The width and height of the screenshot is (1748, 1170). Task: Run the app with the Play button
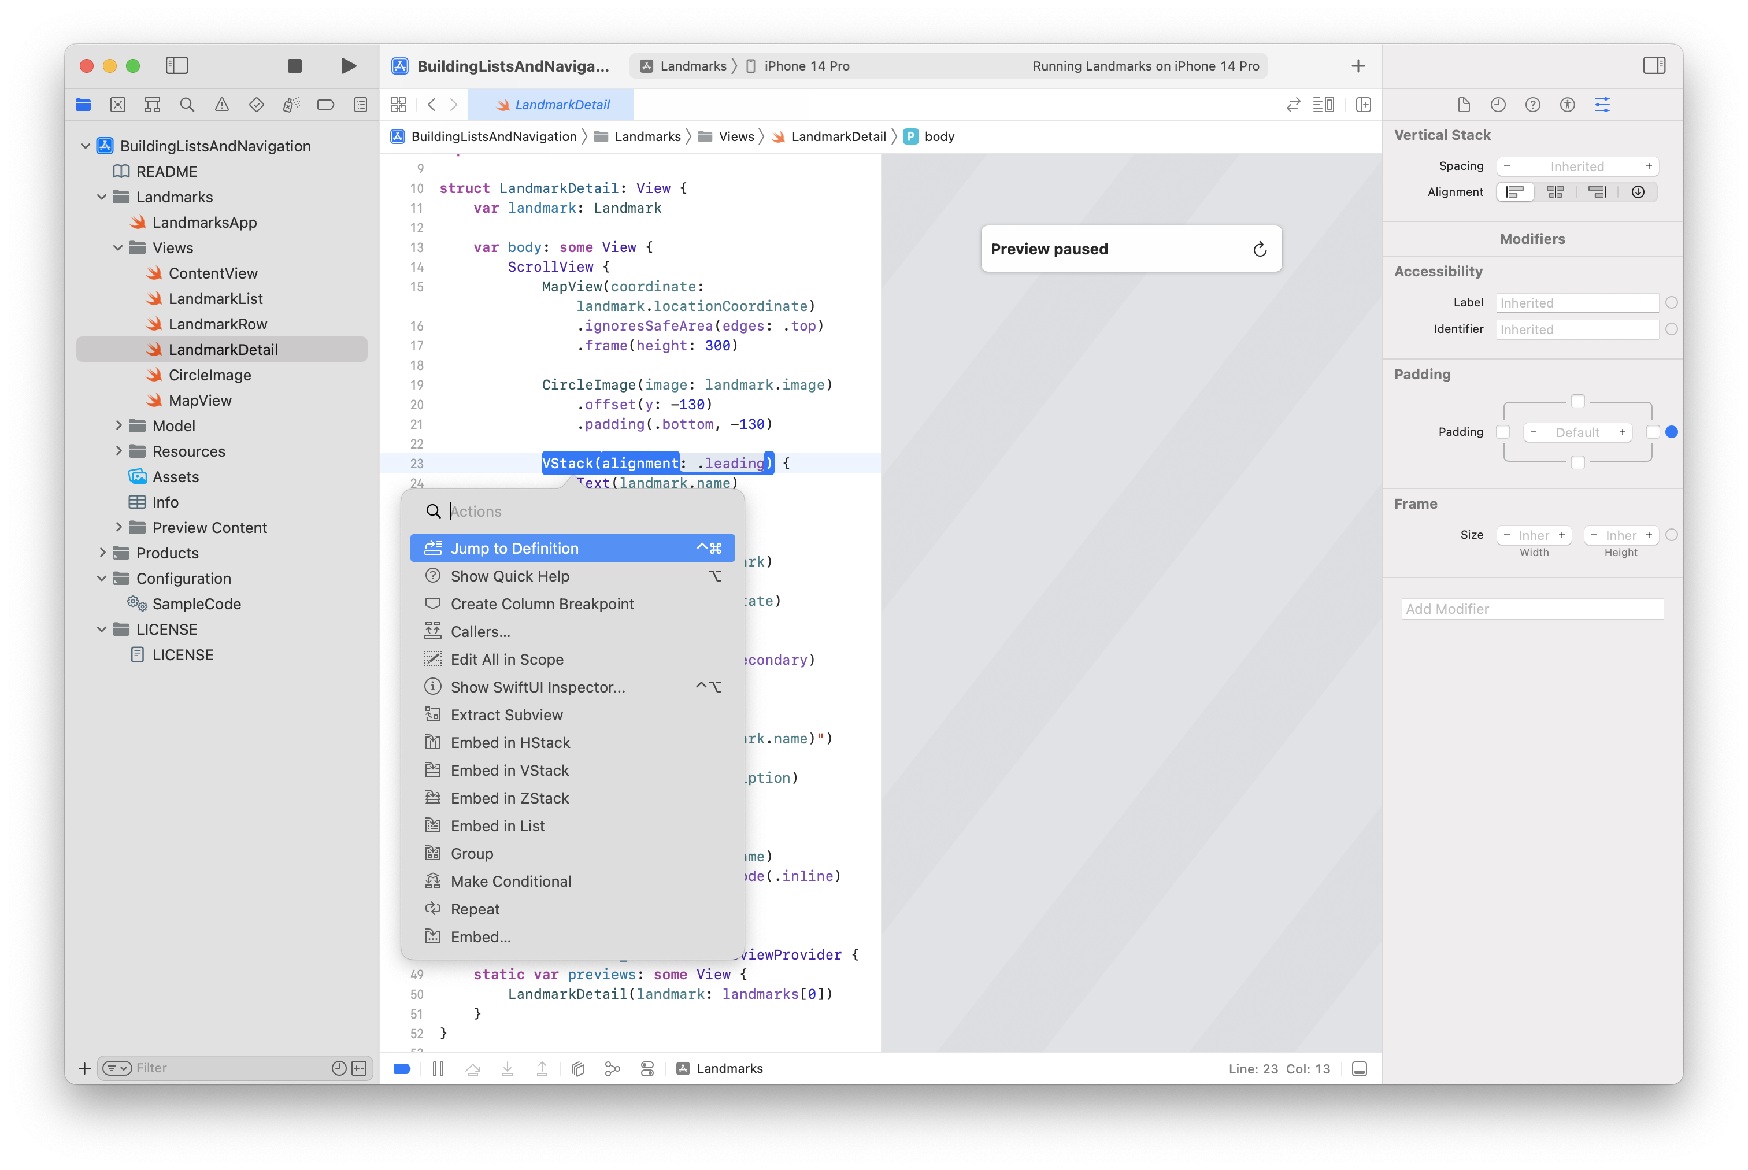(347, 66)
